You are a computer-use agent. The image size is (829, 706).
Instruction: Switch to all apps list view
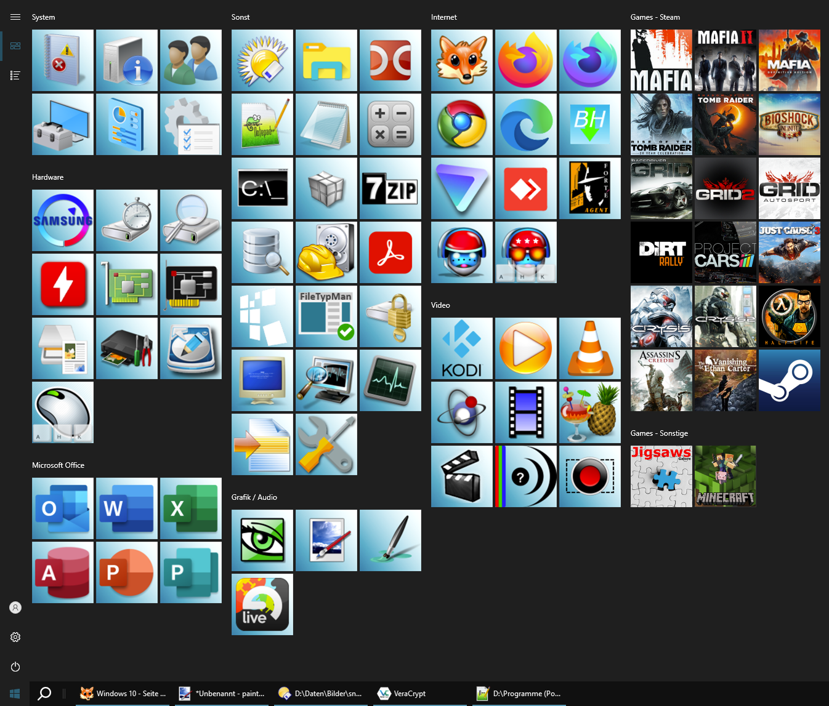click(x=15, y=76)
